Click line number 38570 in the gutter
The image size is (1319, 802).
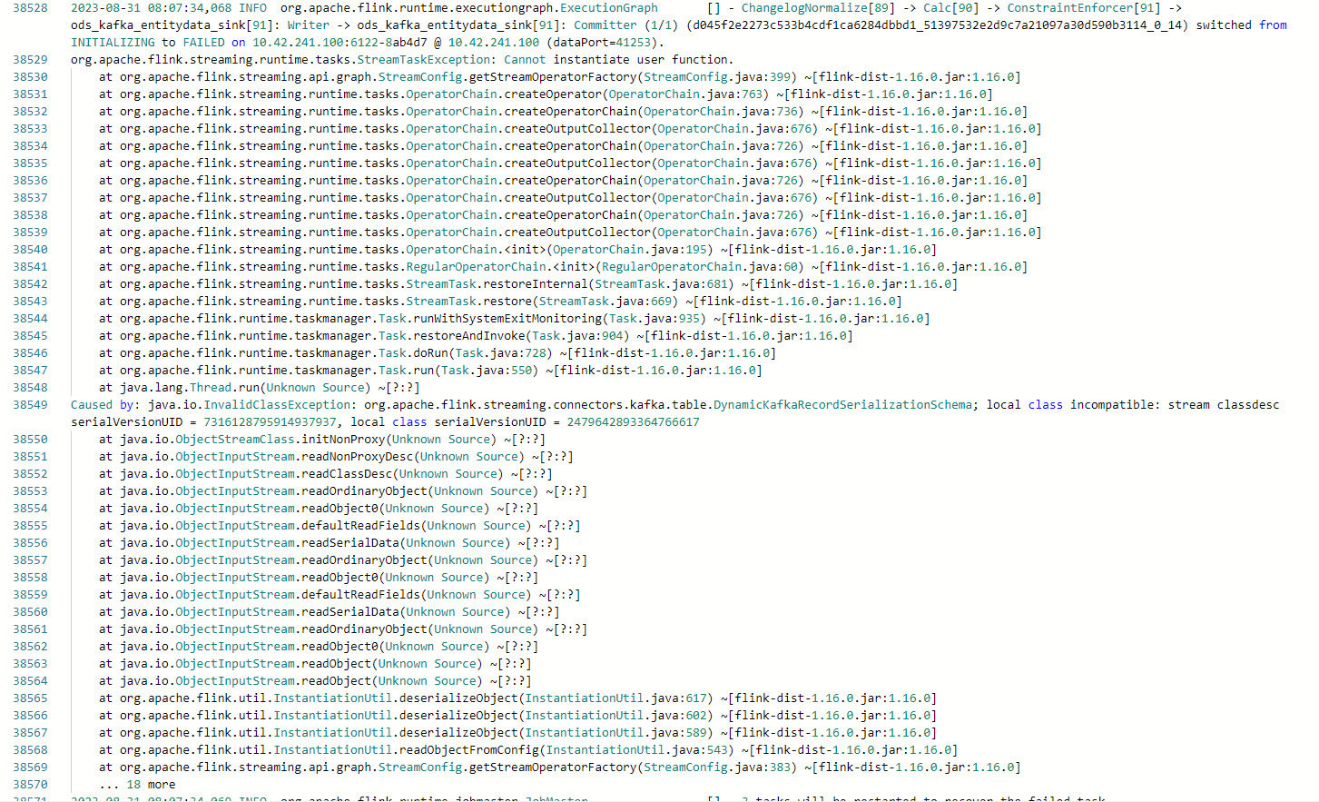(30, 785)
